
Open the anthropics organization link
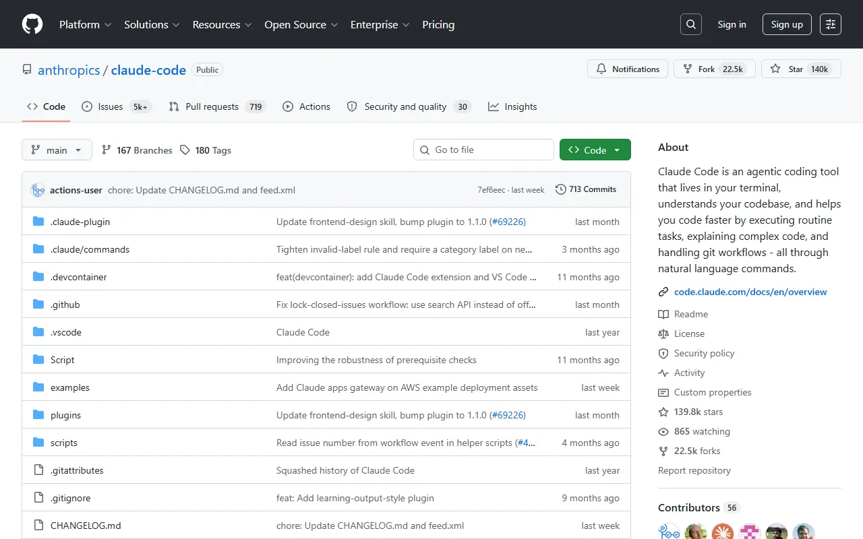69,70
